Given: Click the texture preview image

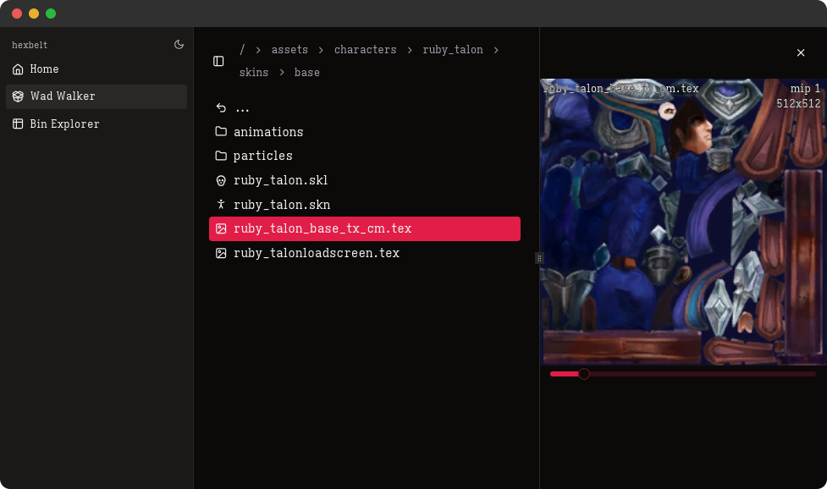Looking at the screenshot, I should coord(684,222).
